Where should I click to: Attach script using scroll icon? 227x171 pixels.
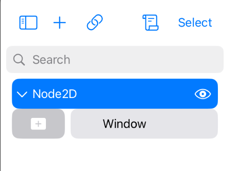[150, 22]
